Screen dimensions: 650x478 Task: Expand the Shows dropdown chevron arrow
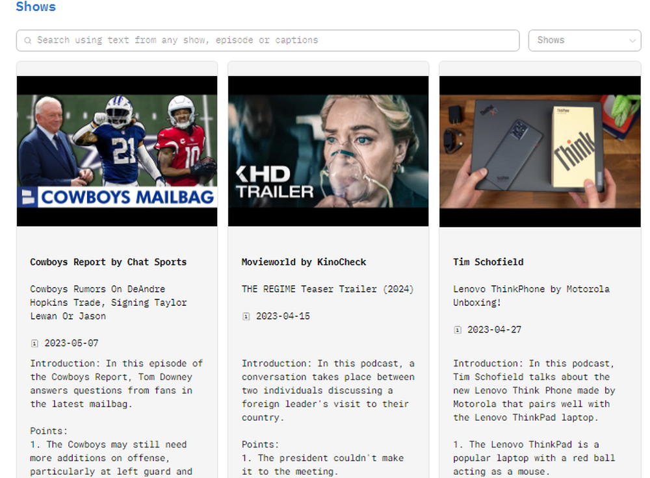pyautogui.click(x=632, y=41)
